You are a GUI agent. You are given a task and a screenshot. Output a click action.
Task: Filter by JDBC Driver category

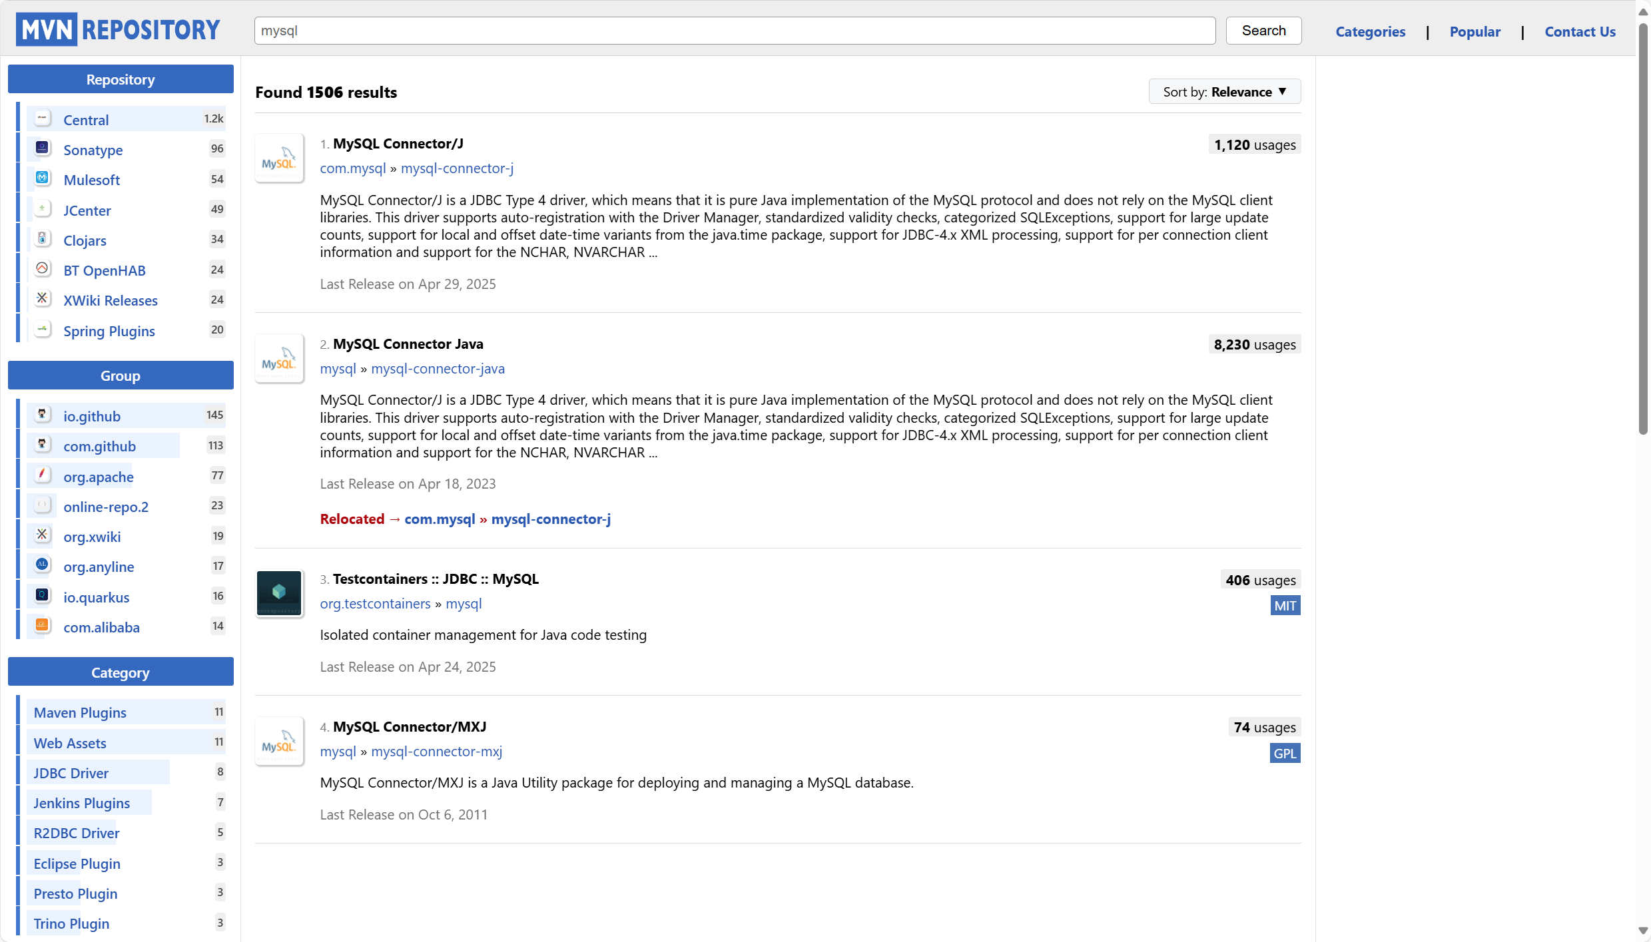pos(71,773)
